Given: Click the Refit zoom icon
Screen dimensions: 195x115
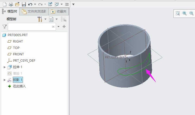Looking at the screenshot, I should click(178, 13).
